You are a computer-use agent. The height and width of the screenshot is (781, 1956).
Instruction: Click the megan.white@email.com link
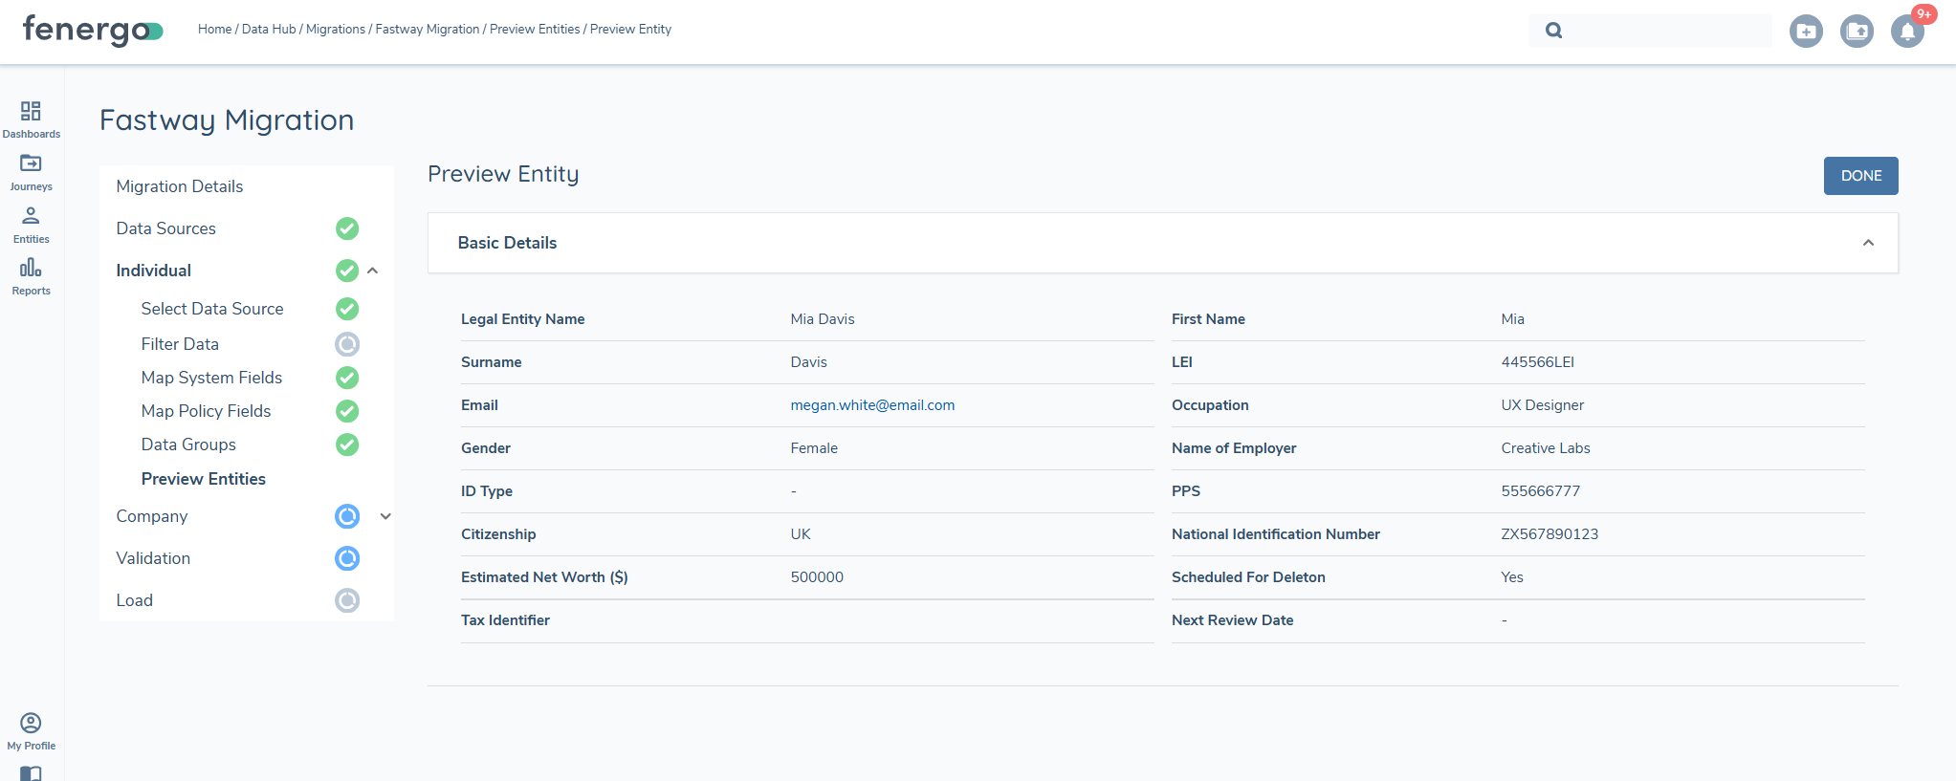pyautogui.click(x=872, y=405)
